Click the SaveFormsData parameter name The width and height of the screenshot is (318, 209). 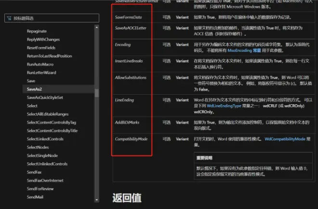click(128, 17)
